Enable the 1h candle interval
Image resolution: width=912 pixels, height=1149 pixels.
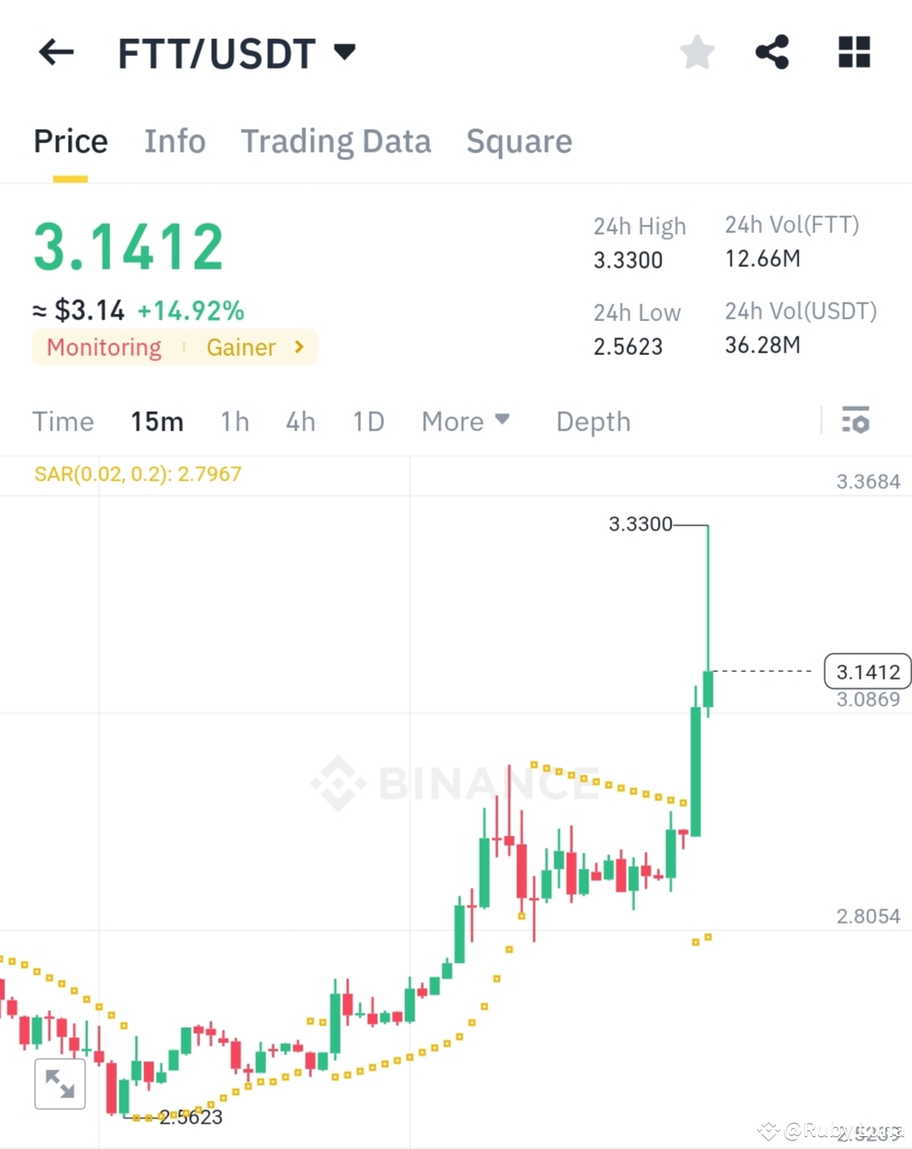(x=234, y=421)
